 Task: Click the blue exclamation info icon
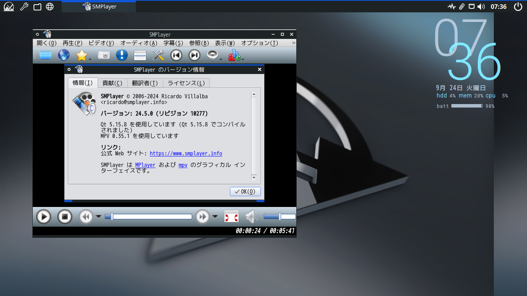point(122,55)
